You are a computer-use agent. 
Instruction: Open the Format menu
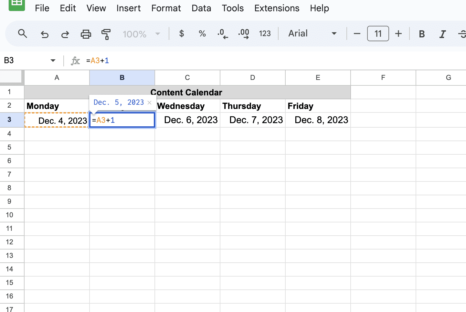click(x=166, y=8)
